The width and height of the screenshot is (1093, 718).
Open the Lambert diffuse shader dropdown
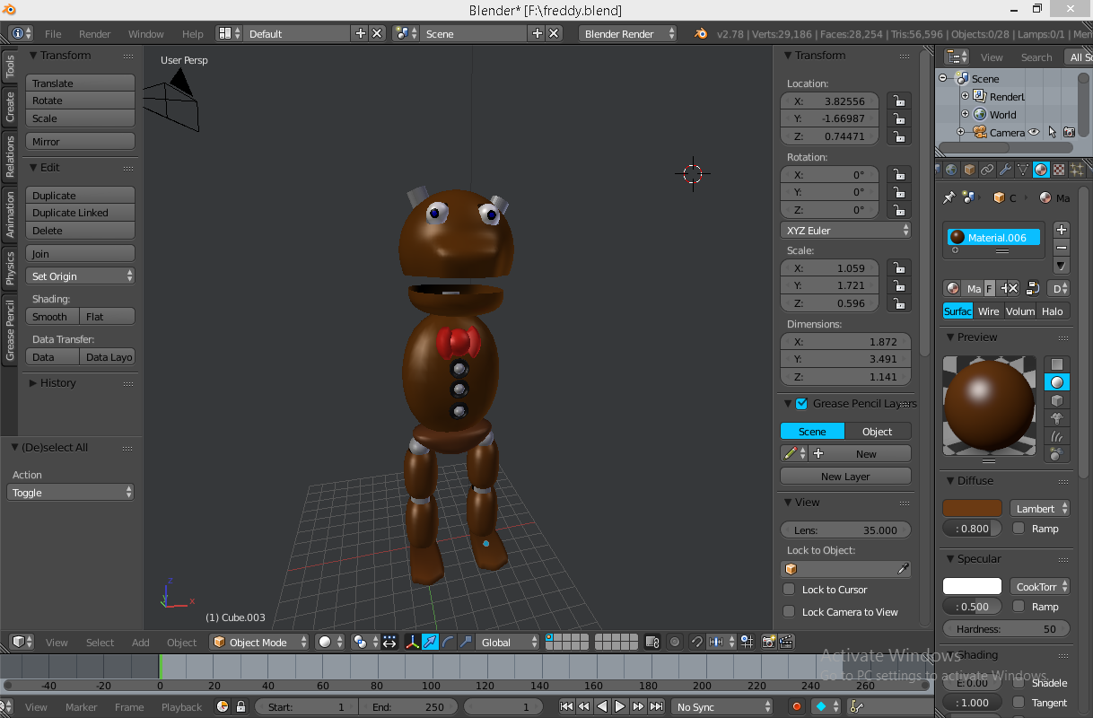pos(1040,508)
